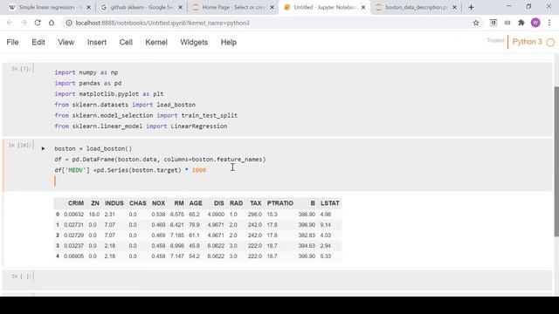Viewport: 559px width, 314px height.
Task: Click the Python 3 kernel name
Action: (528, 42)
